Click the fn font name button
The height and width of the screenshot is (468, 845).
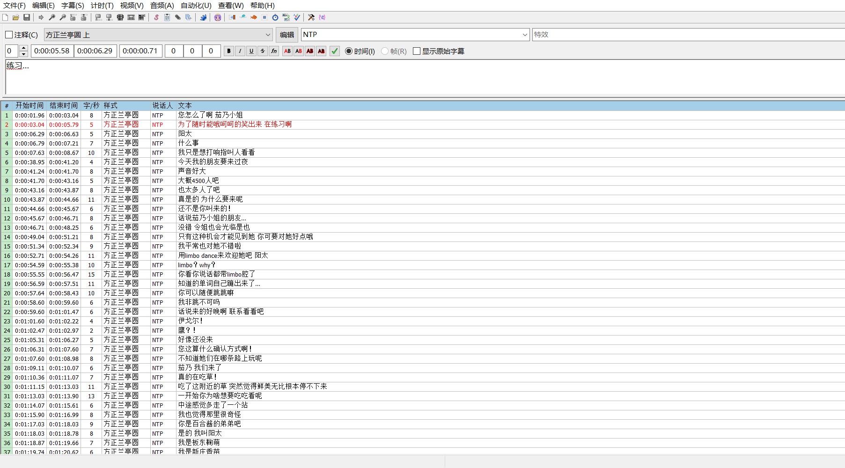point(274,51)
